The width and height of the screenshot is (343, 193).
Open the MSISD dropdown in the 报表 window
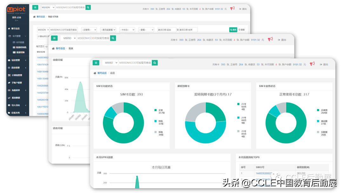69,38
